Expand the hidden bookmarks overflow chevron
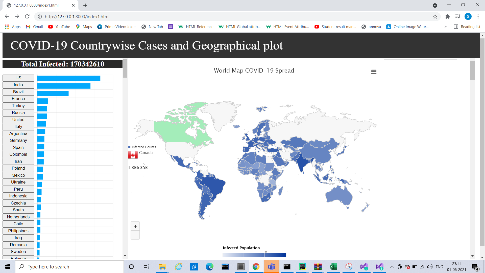The width and height of the screenshot is (485, 273). pyautogui.click(x=445, y=27)
